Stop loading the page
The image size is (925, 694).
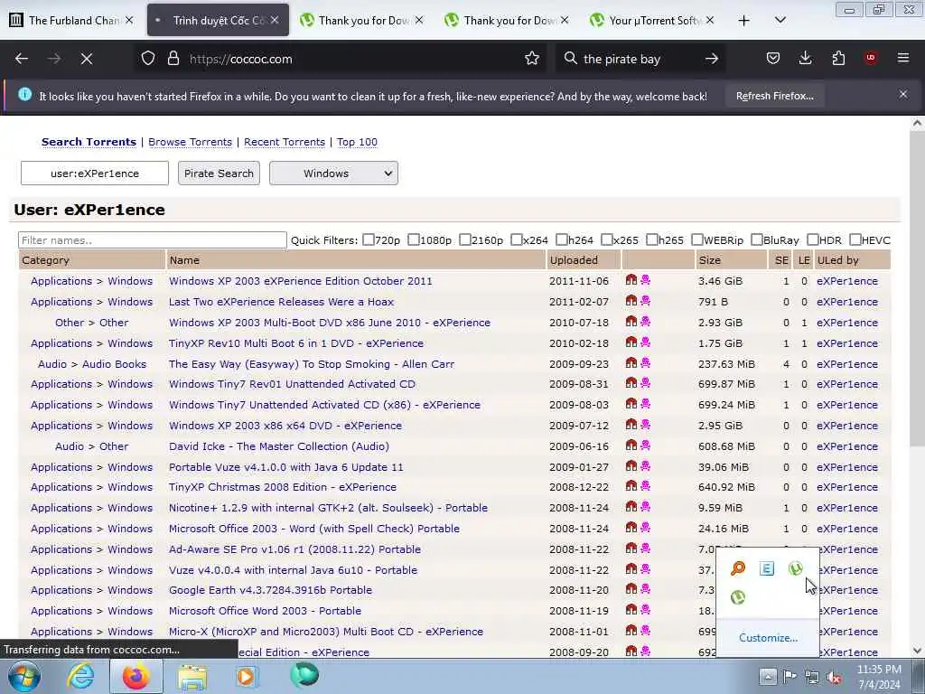pyautogui.click(x=87, y=59)
